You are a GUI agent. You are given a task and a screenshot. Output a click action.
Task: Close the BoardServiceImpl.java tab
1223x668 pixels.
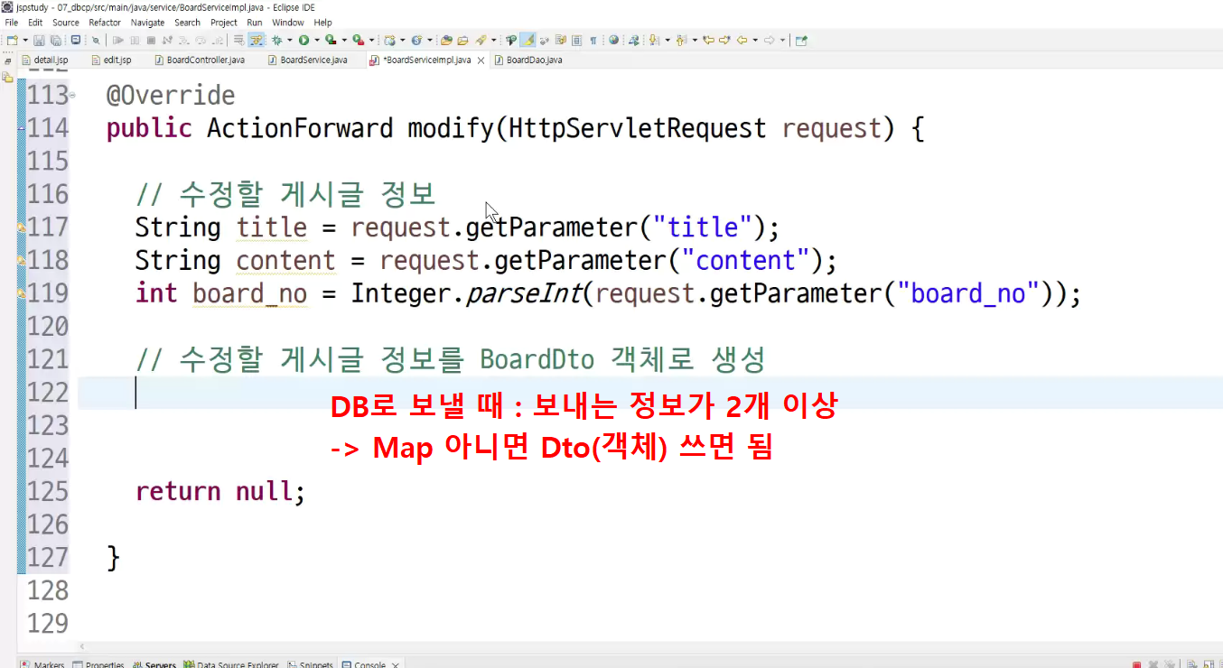(481, 60)
